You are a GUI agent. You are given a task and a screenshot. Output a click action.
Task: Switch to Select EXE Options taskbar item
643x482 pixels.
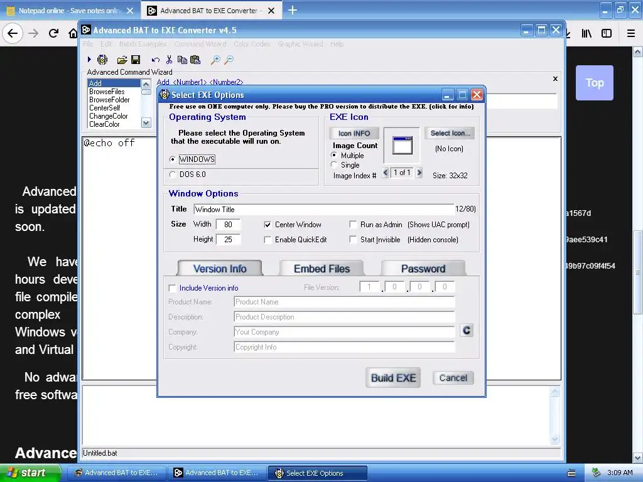(x=317, y=473)
